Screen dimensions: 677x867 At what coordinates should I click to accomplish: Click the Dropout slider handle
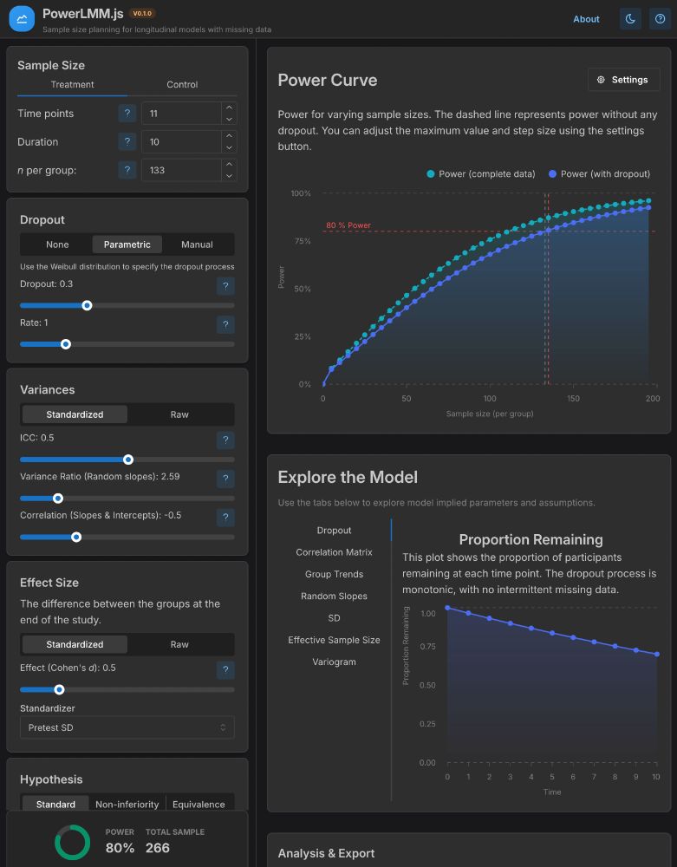[87, 306]
